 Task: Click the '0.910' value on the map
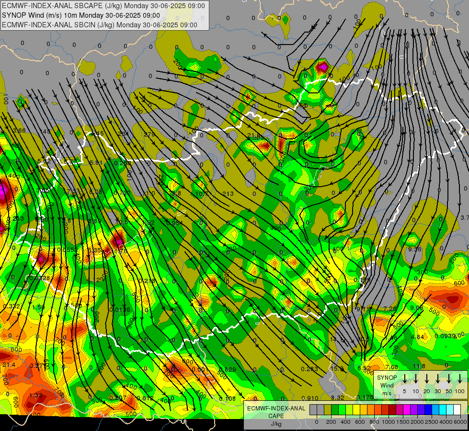[x=310, y=398]
